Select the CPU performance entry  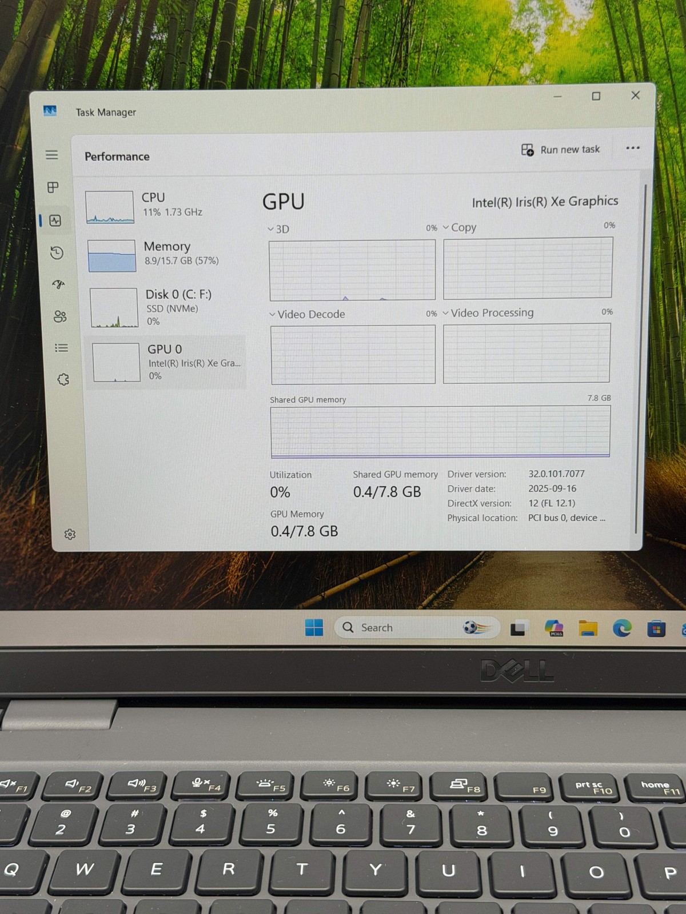166,206
